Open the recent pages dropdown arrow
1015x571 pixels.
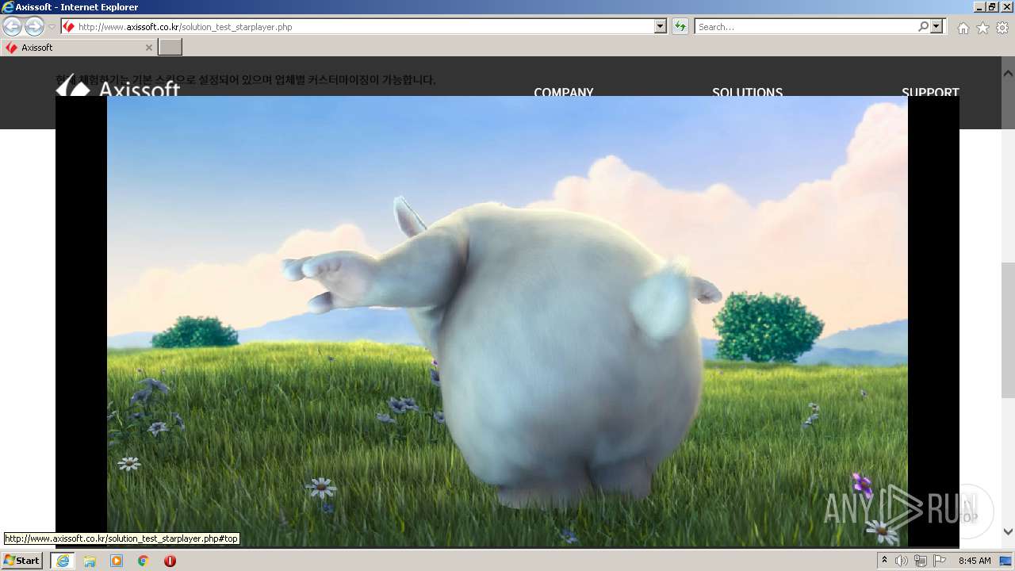click(52, 26)
